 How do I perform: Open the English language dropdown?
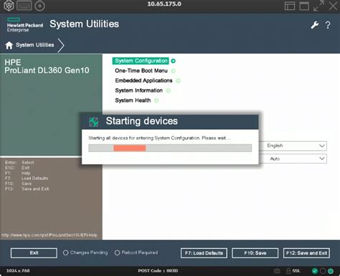pos(293,146)
